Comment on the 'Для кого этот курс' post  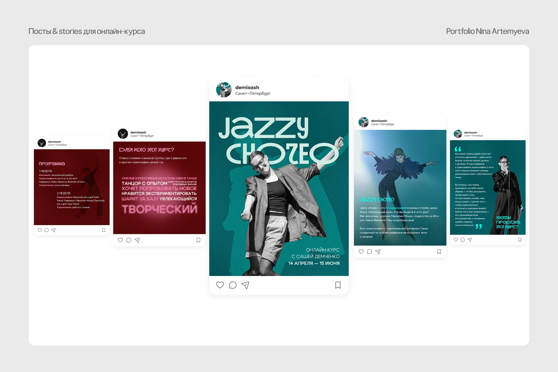129,240
